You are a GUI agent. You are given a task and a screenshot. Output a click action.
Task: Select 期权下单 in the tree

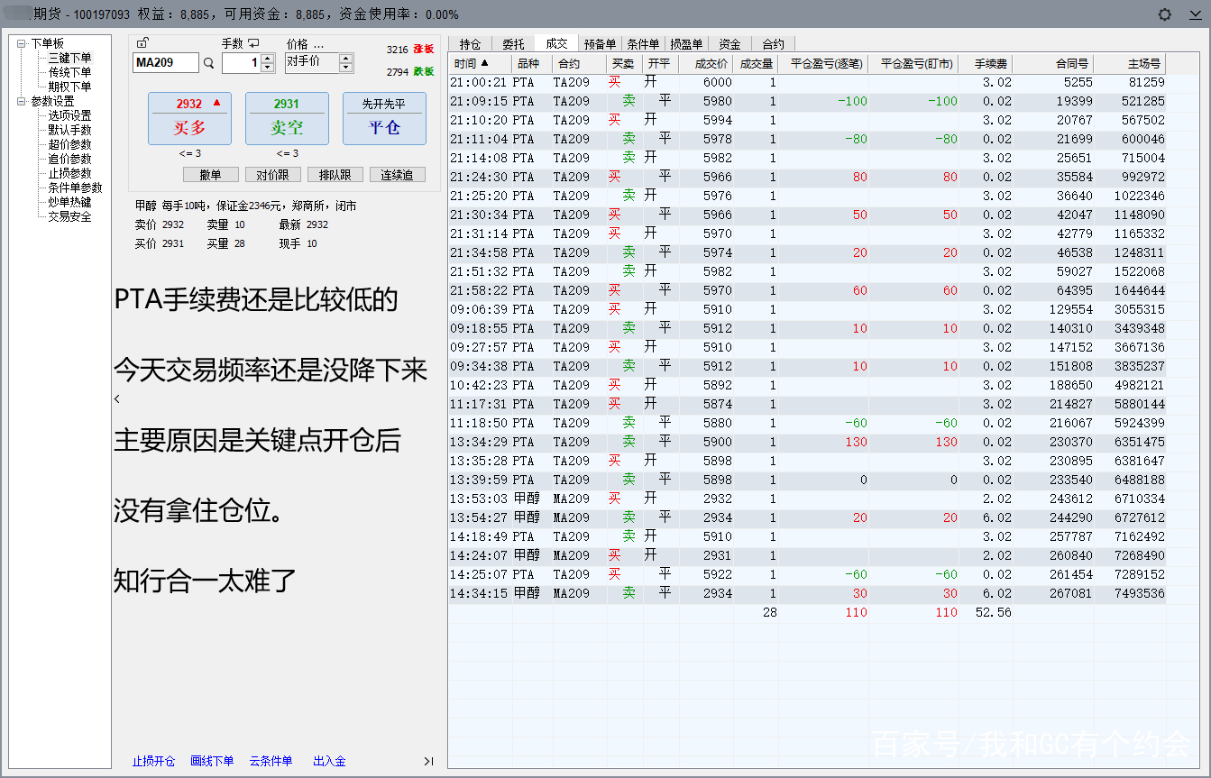(x=69, y=87)
